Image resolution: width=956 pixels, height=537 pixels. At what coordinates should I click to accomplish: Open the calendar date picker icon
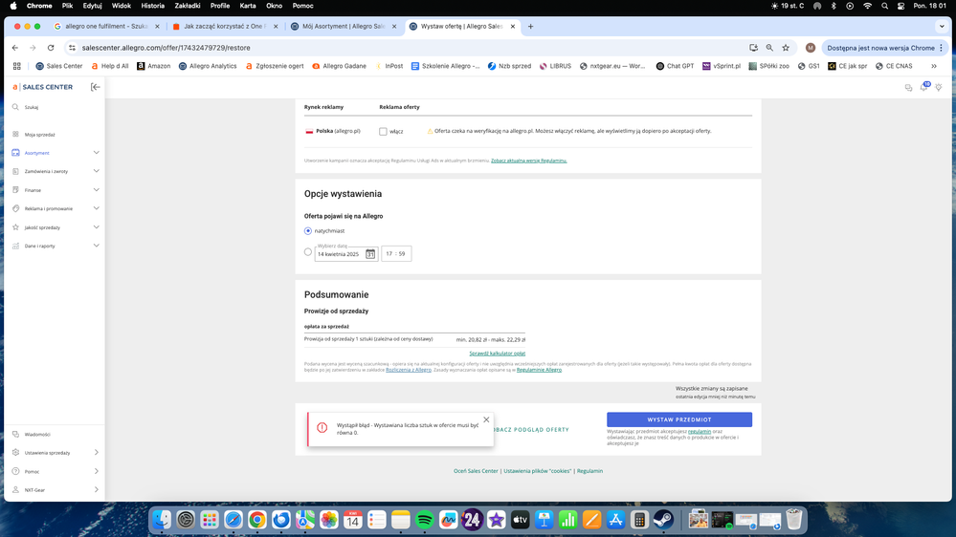(370, 254)
